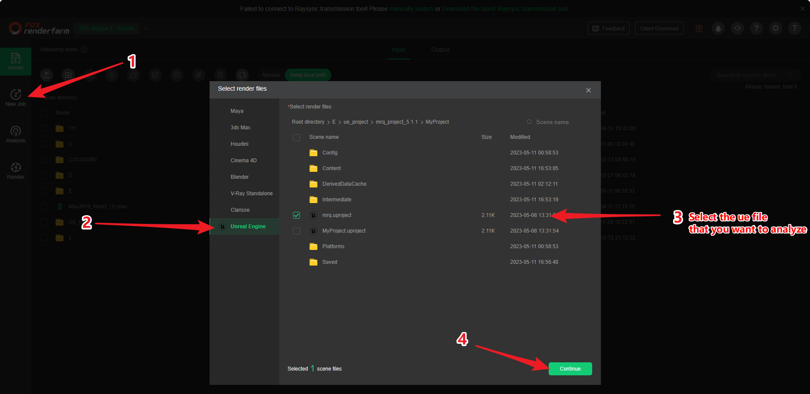810x394 pixels.
Task: Expand the GPU Region 1 dropdown arrow
Action: click(146, 29)
